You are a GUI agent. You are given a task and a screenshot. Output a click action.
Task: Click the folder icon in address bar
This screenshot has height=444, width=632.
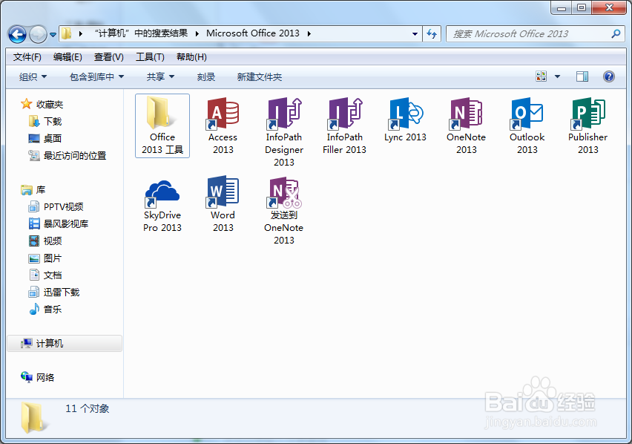tap(67, 33)
